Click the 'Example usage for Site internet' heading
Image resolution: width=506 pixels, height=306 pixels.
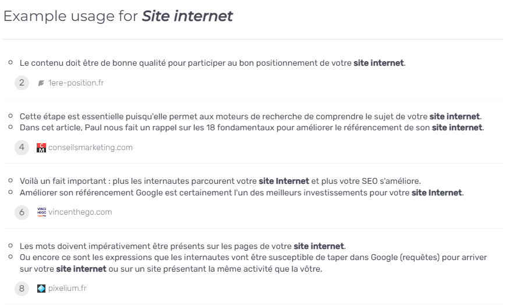(118, 16)
